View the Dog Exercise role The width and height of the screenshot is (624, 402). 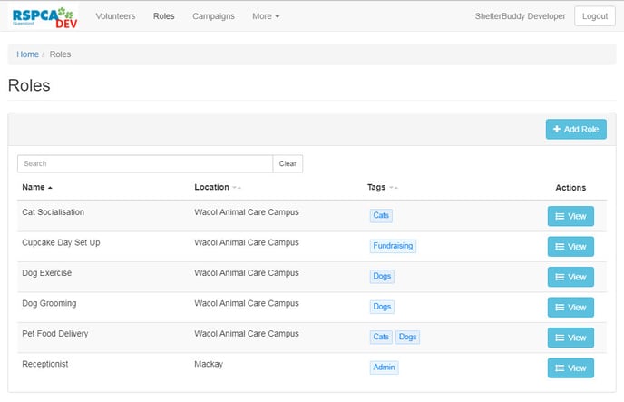click(x=570, y=277)
